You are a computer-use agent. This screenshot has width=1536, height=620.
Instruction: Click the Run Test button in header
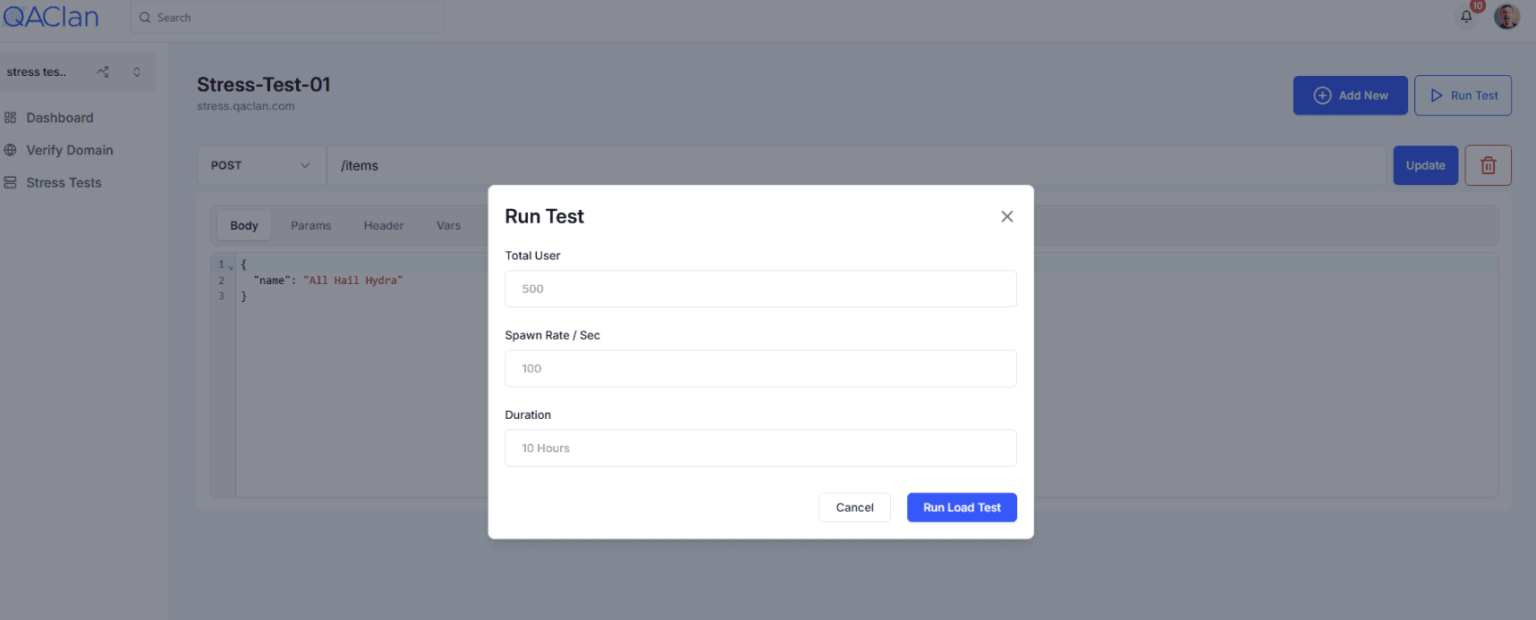[1463, 96]
